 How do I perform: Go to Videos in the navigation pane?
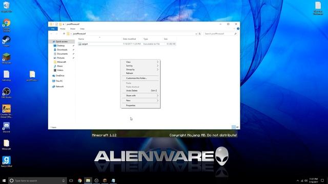coord(60,71)
